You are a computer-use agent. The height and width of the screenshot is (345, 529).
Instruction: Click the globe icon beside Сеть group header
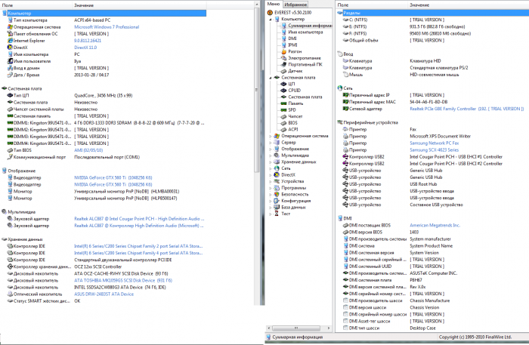click(340, 88)
